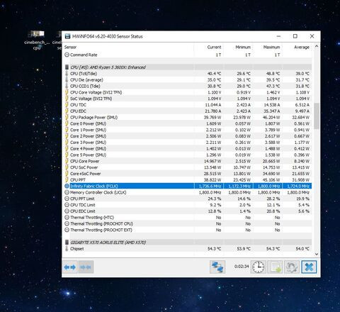The image size is (340, 312).
Task: Click the 48.8 °C maximum Tctl value
Action: pyautogui.click(x=273, y=74)
